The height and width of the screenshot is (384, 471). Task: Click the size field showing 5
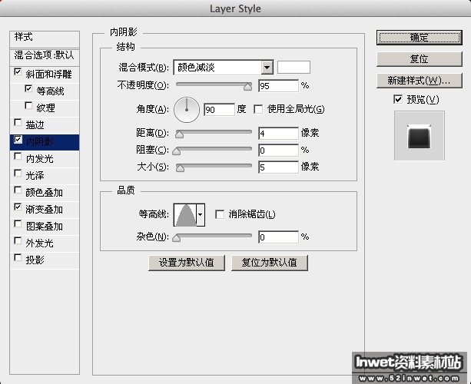point(278,167)
